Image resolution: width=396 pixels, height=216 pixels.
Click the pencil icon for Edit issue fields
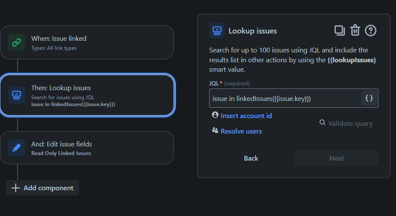pyautogui.click(x=17, y=148)
